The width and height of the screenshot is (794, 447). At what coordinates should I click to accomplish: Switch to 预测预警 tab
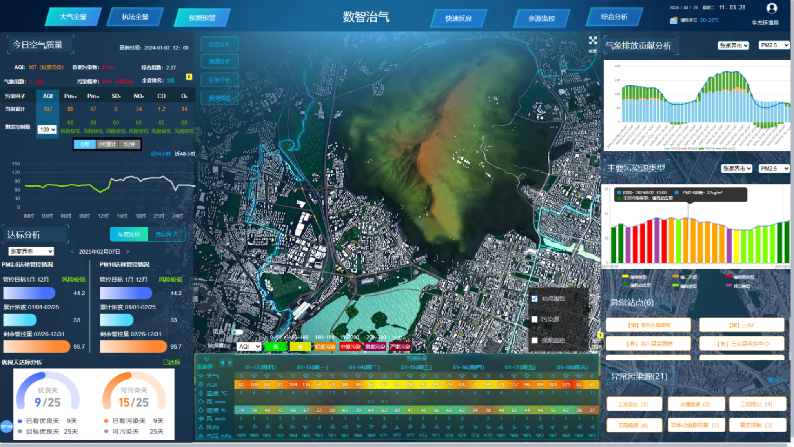[x=202, y=18]
